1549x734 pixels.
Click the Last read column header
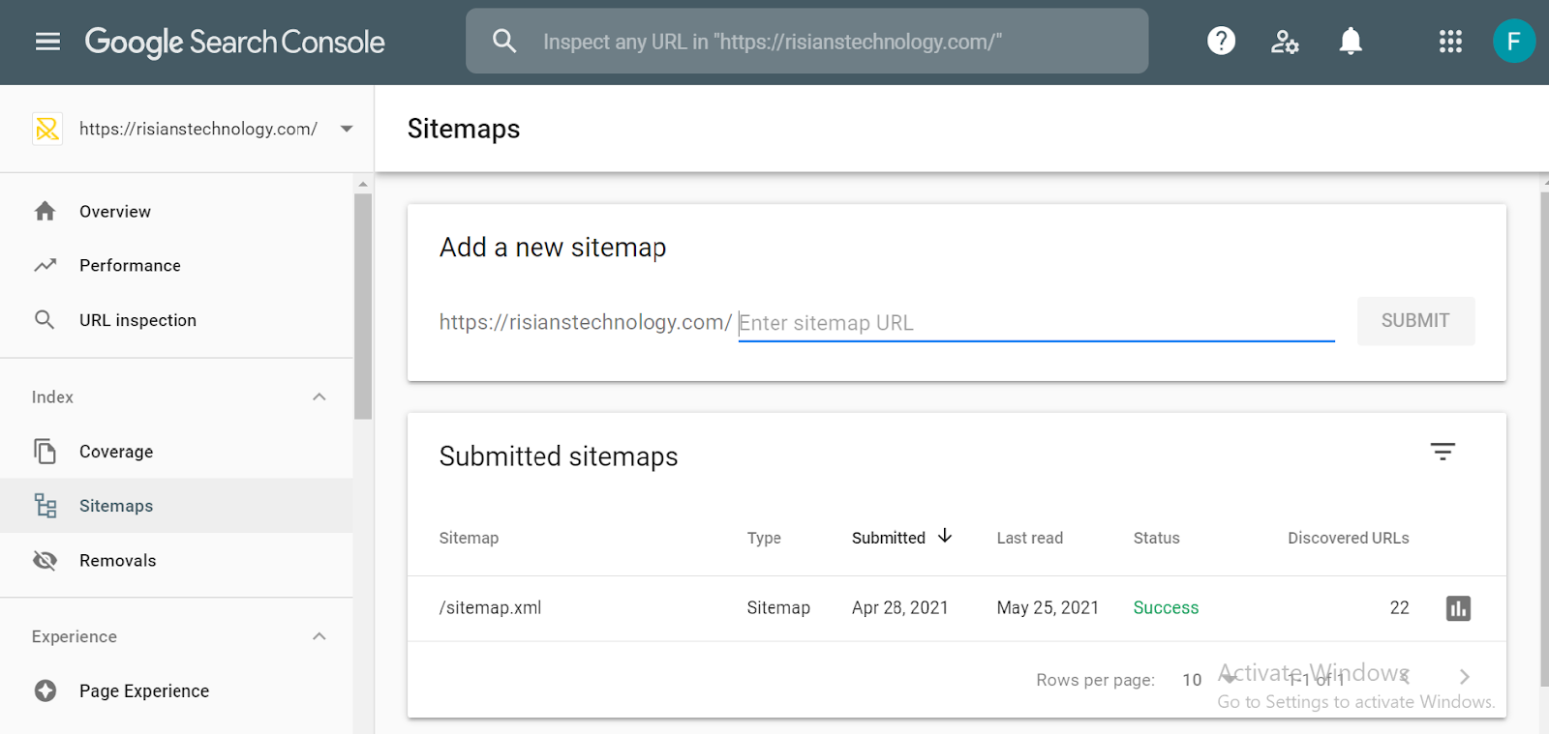point(1030,538)
